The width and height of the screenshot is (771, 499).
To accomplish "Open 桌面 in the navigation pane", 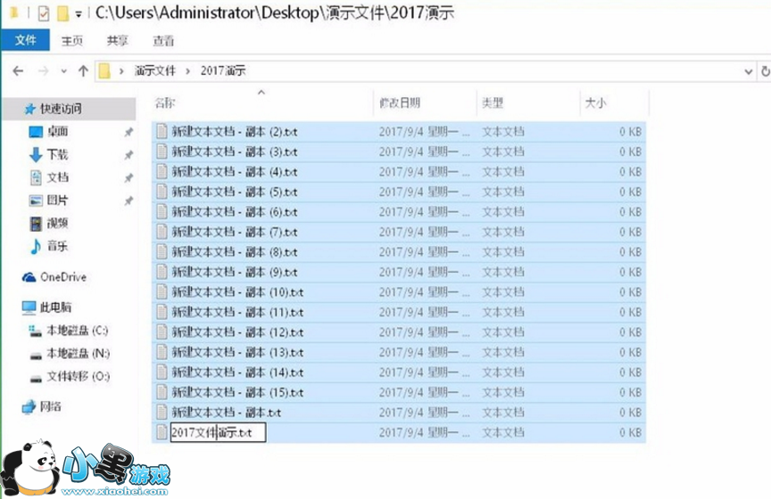I will (x=57, y=132).
